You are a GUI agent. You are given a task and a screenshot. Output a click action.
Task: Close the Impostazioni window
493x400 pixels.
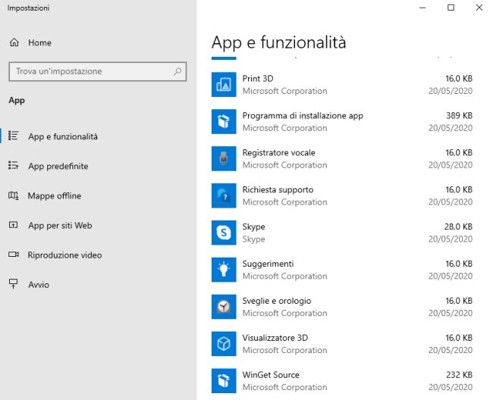[x=479, y=8]
